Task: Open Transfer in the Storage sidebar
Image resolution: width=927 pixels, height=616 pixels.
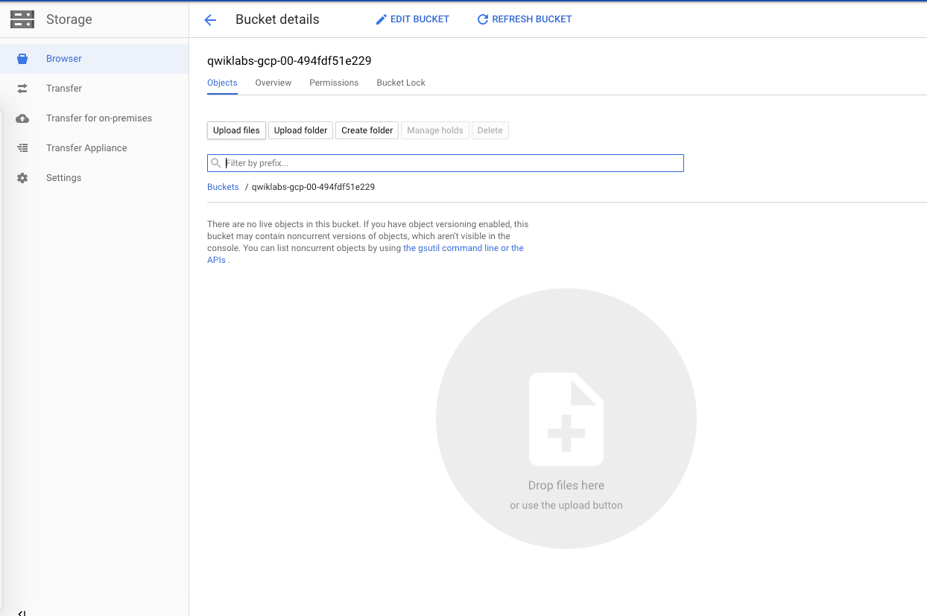Action: coord(94,89)
